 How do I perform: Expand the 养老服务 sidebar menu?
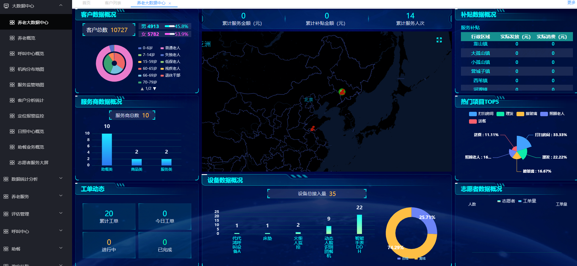tap(61, 196)
